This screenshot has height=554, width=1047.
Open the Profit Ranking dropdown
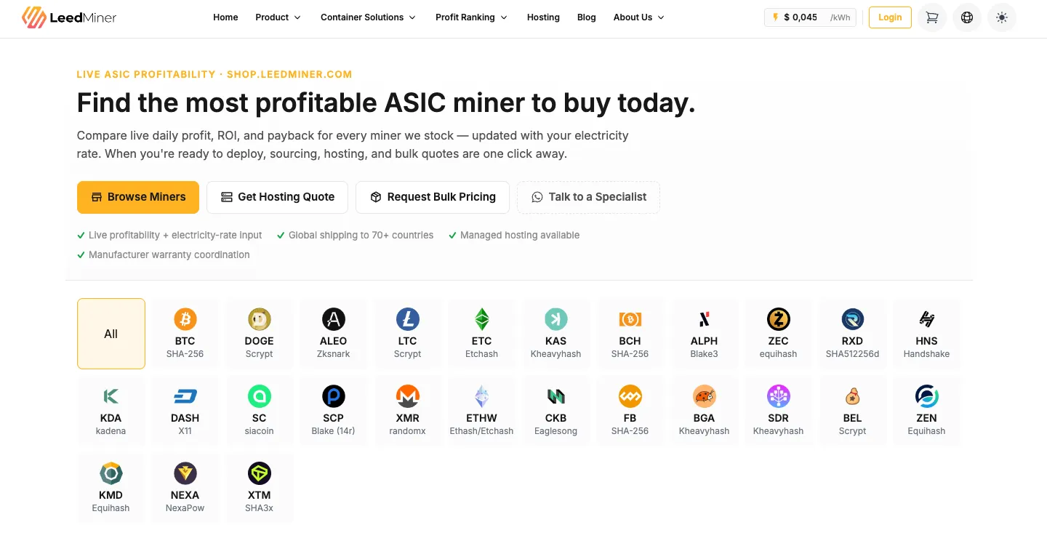(471, 17)
